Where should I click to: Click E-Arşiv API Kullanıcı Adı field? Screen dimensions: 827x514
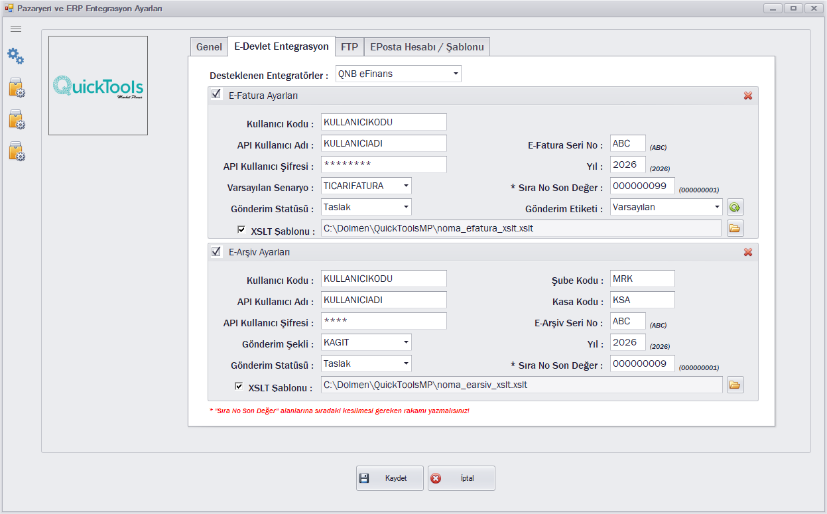[x=384, y=300]
